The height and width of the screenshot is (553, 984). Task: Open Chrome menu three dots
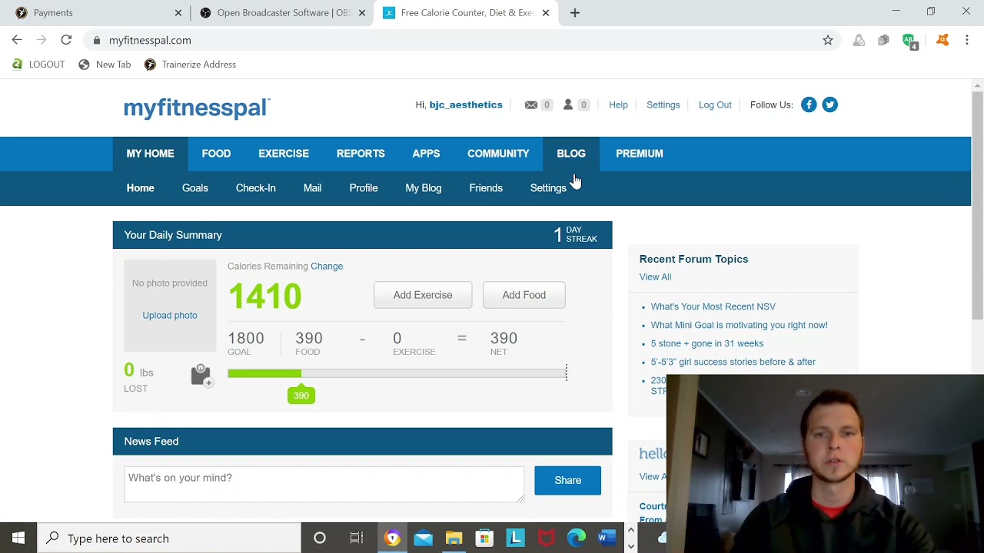point(967,40)
